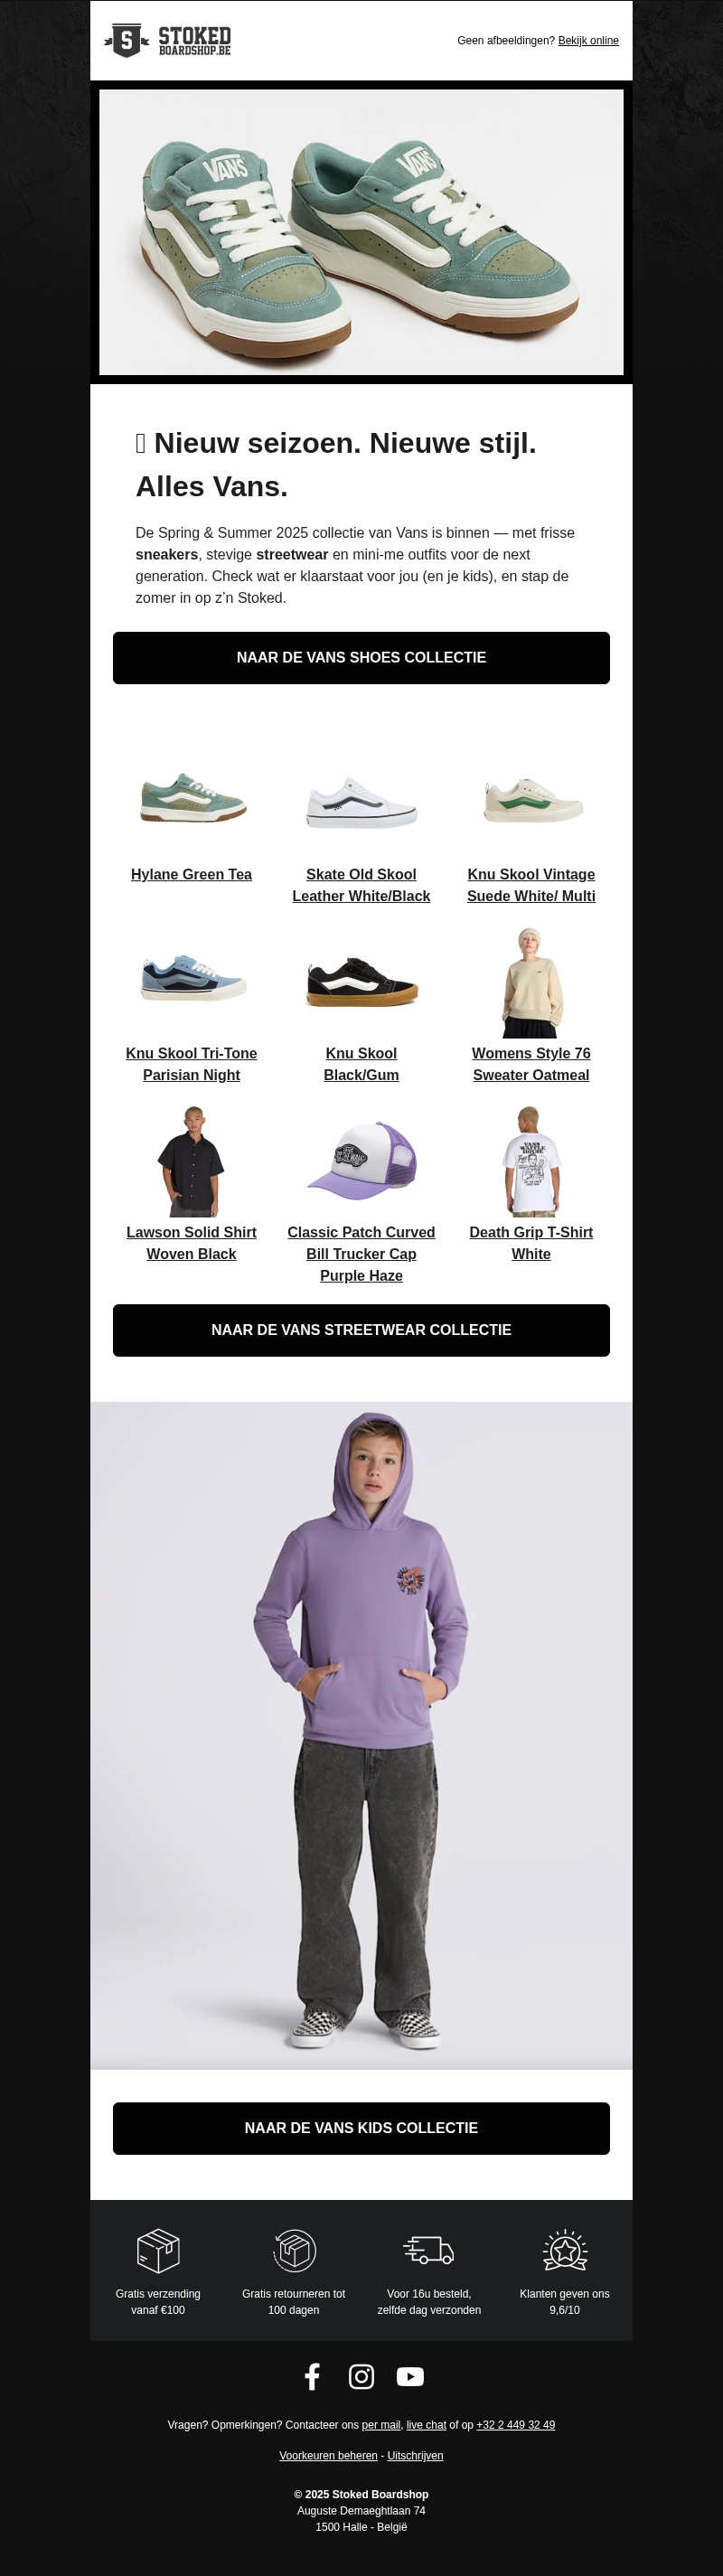Click the purple hoodie kids banner image
The width and height of the screenshot is (723, 2576).
point(361,1735)
